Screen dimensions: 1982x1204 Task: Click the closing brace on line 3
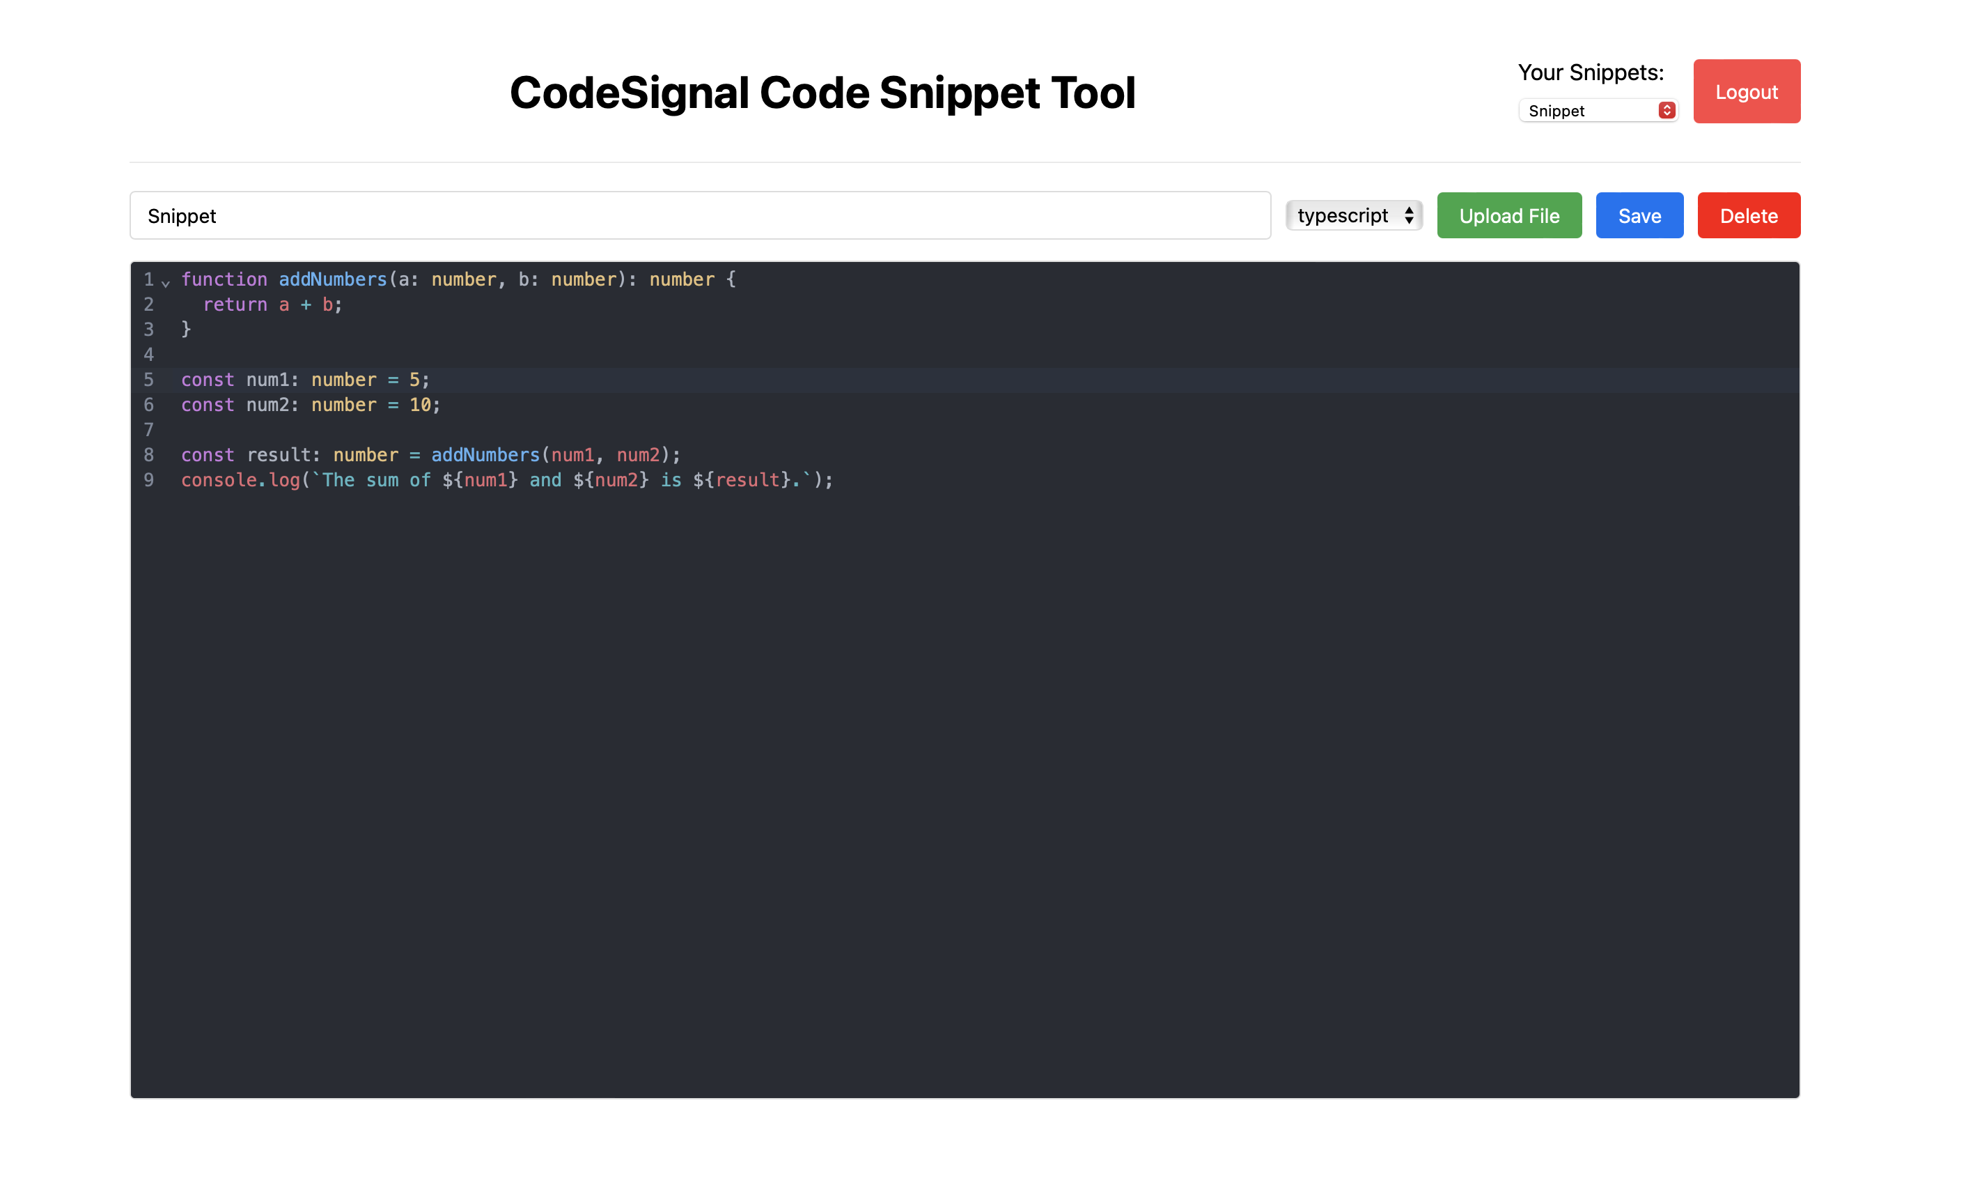[x=186, y=329]
